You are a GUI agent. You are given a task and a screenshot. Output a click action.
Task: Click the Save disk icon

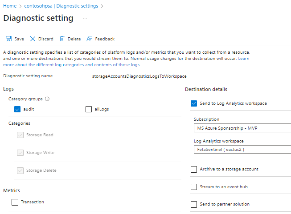coord(8,39)
